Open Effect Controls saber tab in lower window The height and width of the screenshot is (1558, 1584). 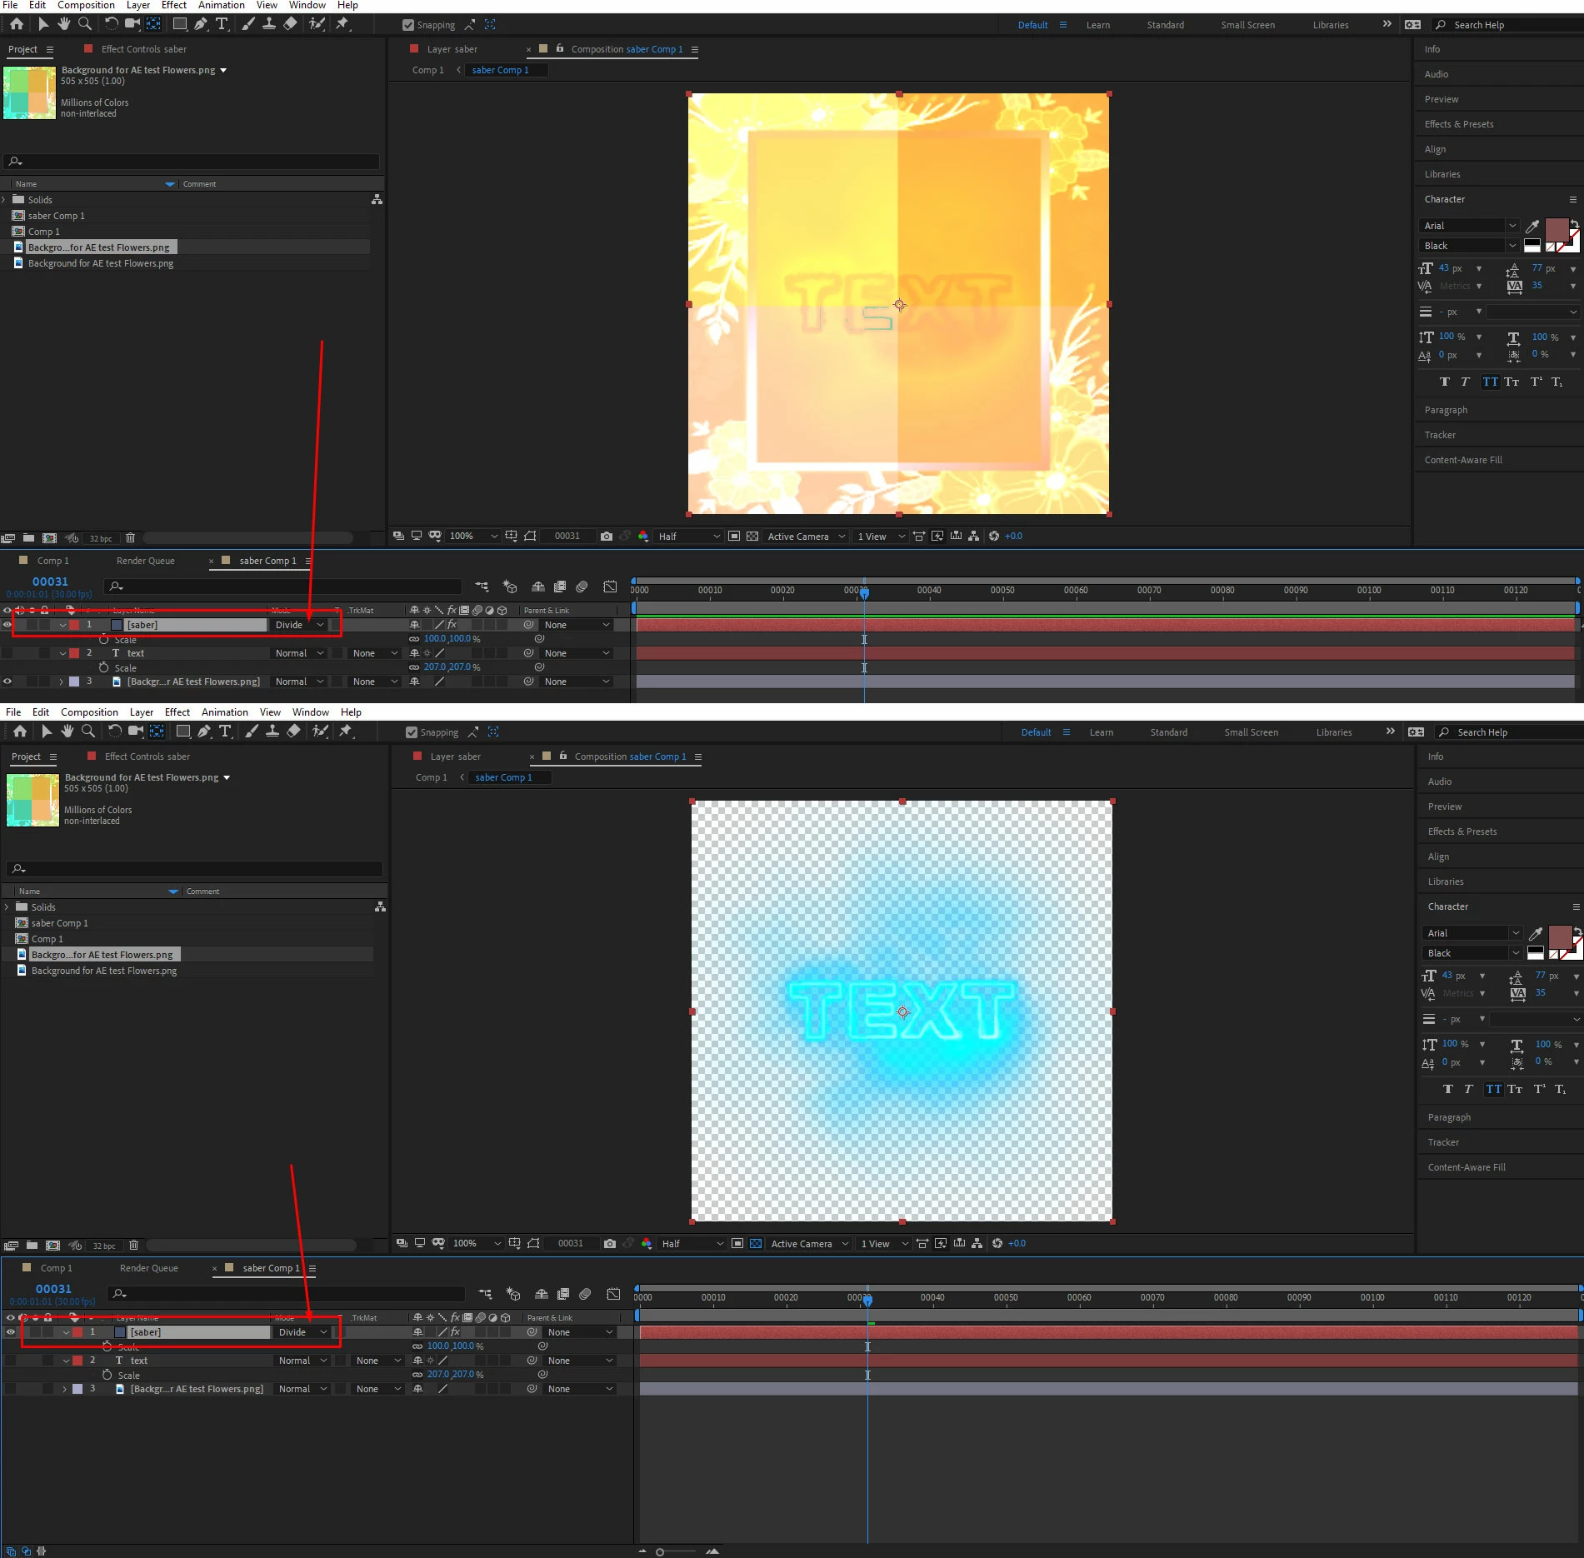[x=147, y=757]
